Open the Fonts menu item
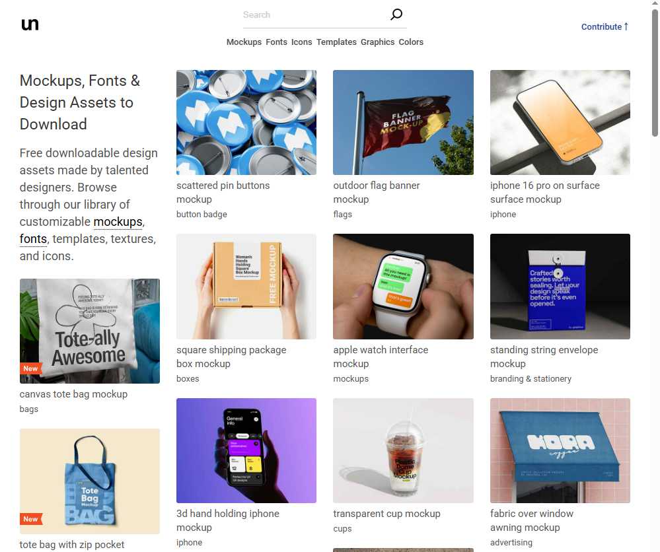660x552 pixels. coord(276,42)
